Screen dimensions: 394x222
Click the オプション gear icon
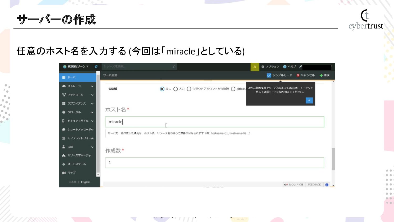tap(263, 67)
